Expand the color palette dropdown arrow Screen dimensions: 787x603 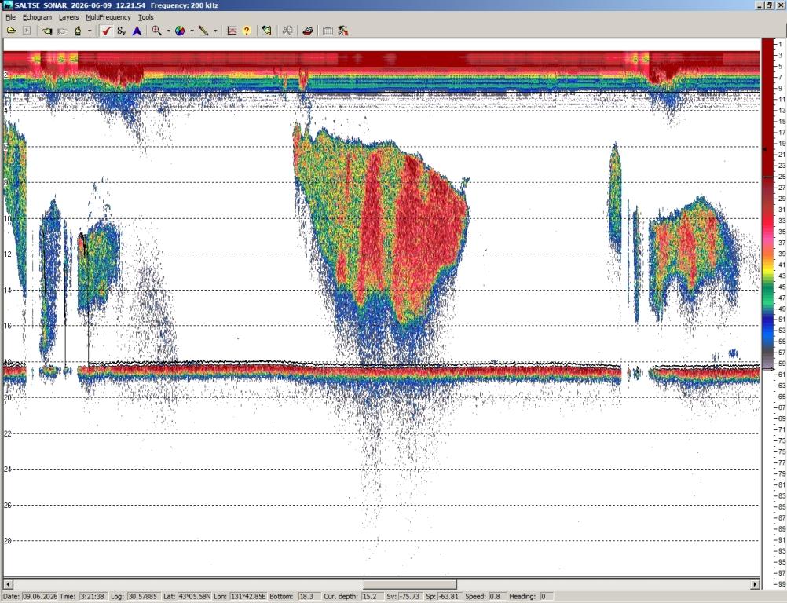click(x=192, y=31)
